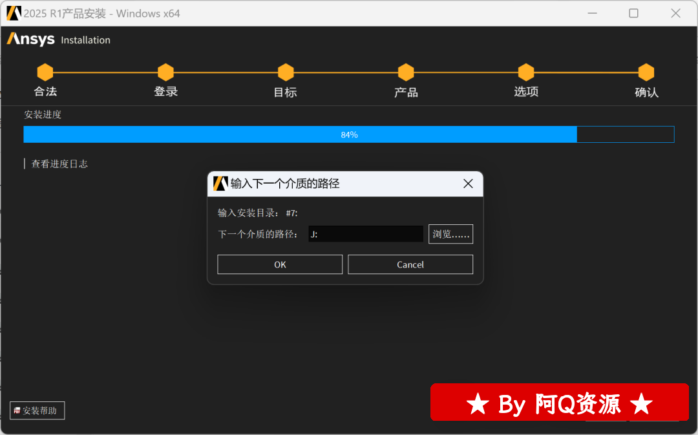Click the 下一个介质的路径 label
The image size is (698, 435).
click(258, 234)
